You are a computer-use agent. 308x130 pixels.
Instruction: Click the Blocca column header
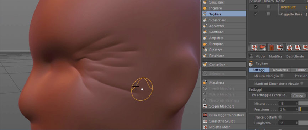click(x=269, y=1)
